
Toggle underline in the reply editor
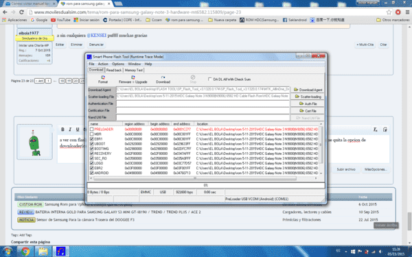click(x=77, y=130)
